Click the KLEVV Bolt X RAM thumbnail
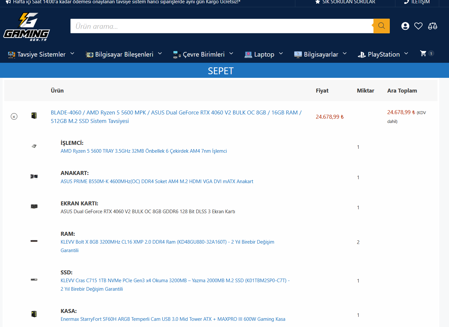 point(34,241)
